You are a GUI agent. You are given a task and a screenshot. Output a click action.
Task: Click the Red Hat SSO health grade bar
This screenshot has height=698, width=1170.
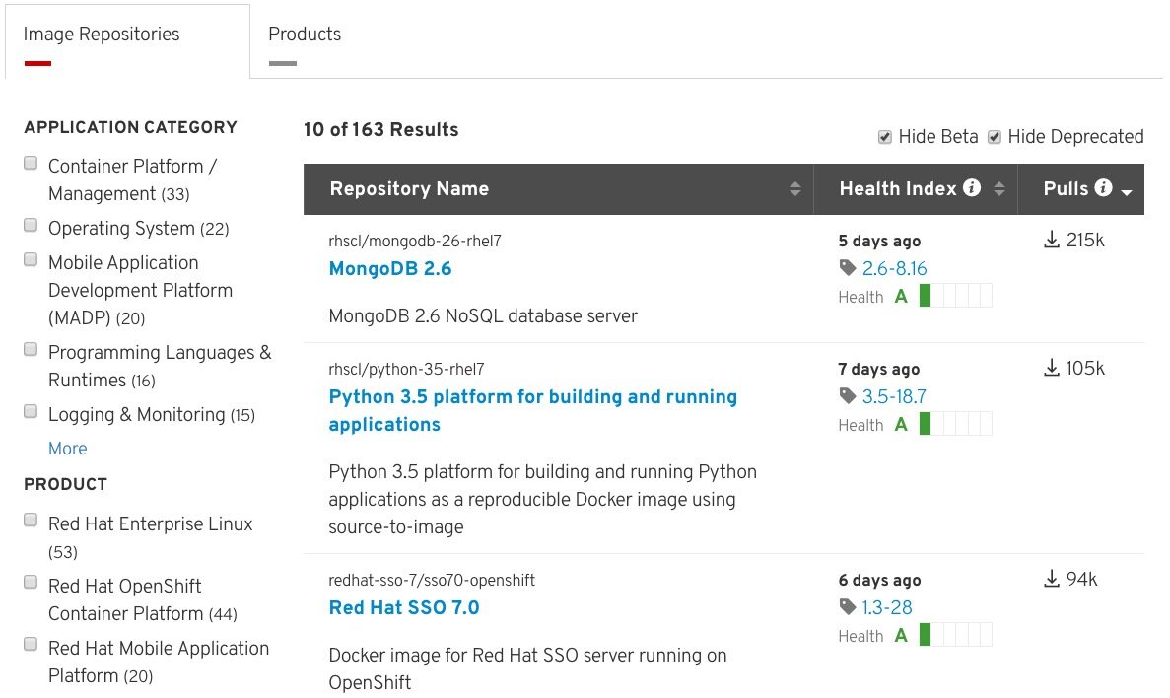[956, 635]
